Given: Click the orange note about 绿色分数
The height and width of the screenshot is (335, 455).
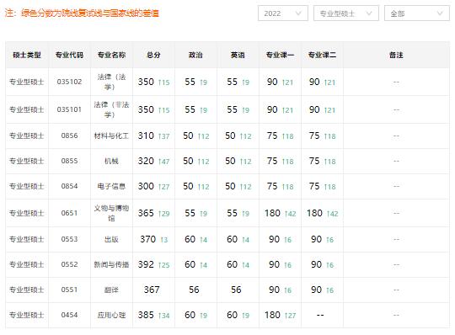Looking at the screenshot, I should 82,13.
